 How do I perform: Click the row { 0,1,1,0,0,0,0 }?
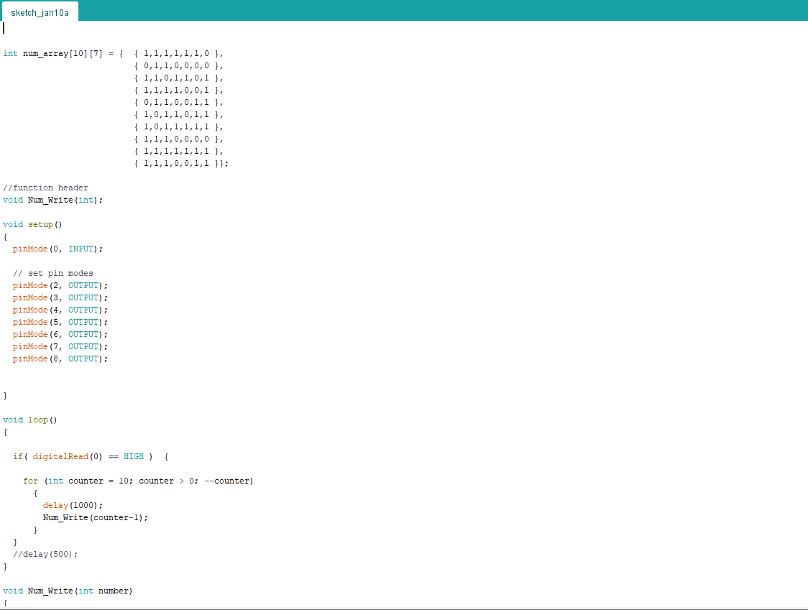(x=178, y=66)
